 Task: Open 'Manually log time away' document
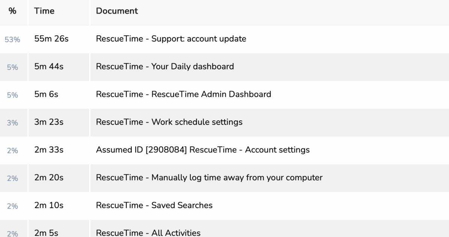click(209, 178)
